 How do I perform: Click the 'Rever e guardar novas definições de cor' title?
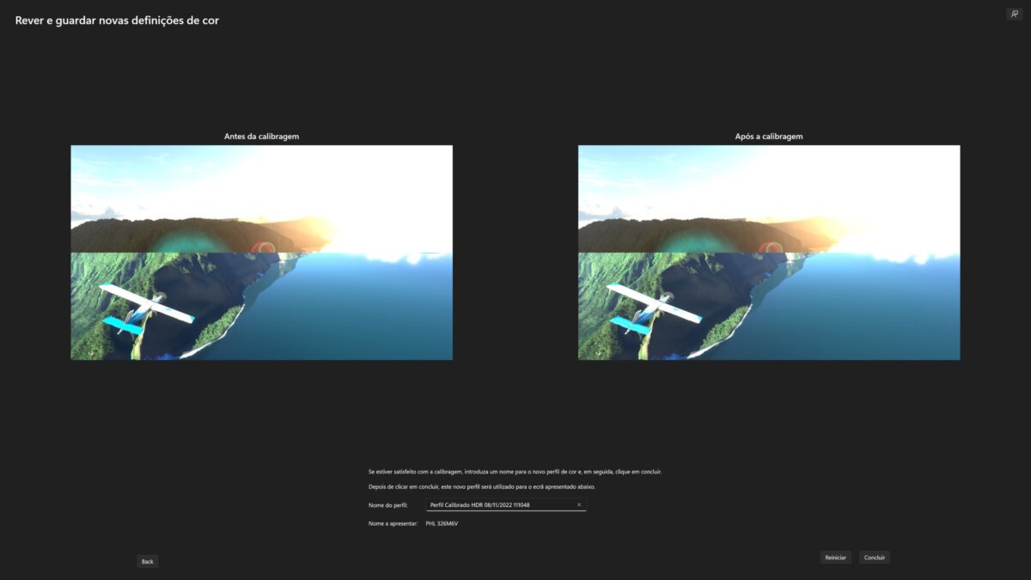pos(117,20)
